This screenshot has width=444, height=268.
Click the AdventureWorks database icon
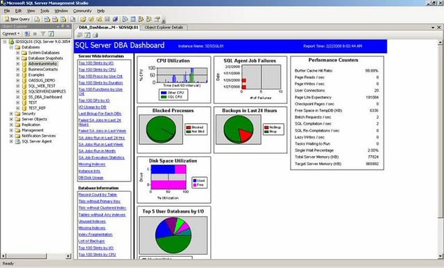pos(24,64)
